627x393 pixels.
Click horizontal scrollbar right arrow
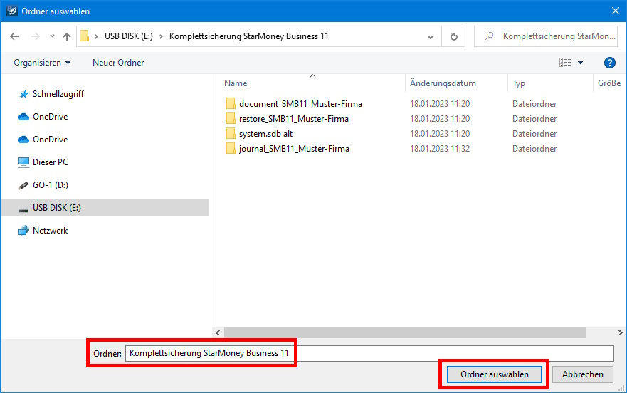[620, 332]
